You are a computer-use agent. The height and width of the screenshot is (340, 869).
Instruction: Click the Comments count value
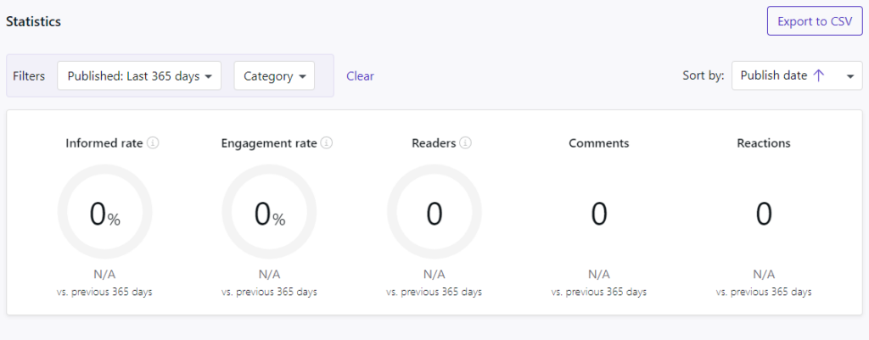click(599, 215)
